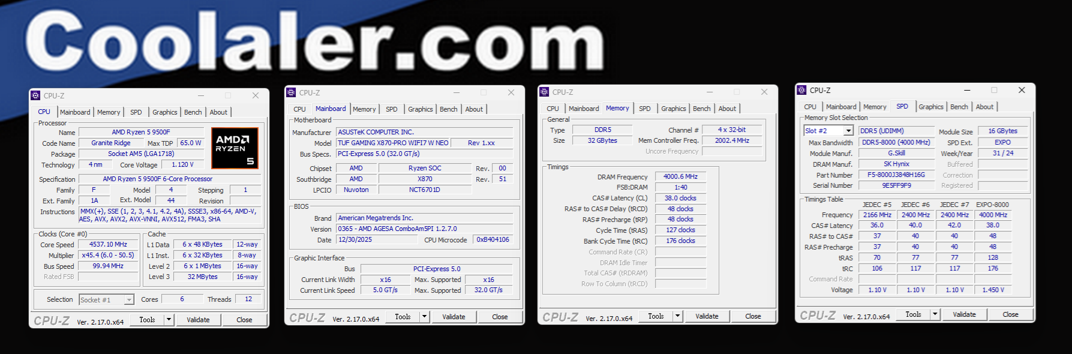Click Week/Year value 31 / 24
Image resolution: width=1072 pixels, height=354 pixels.
coord(1003,153)
